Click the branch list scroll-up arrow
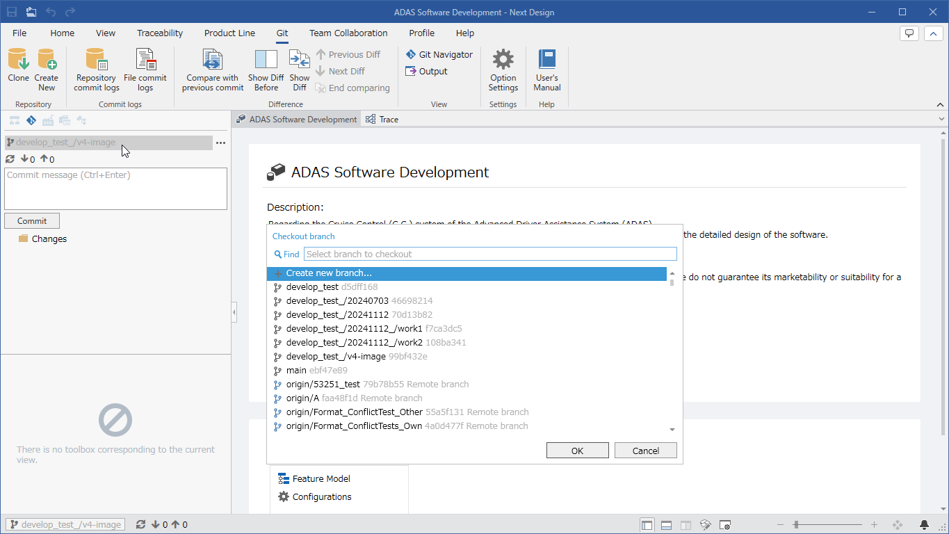Image resolution: width=949 pixels, height=534 pixels. click(672, 273)
